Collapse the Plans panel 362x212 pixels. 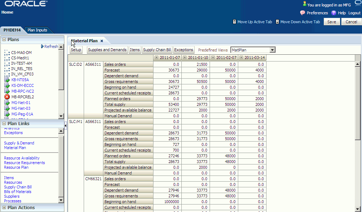click(x=4, y=39)
